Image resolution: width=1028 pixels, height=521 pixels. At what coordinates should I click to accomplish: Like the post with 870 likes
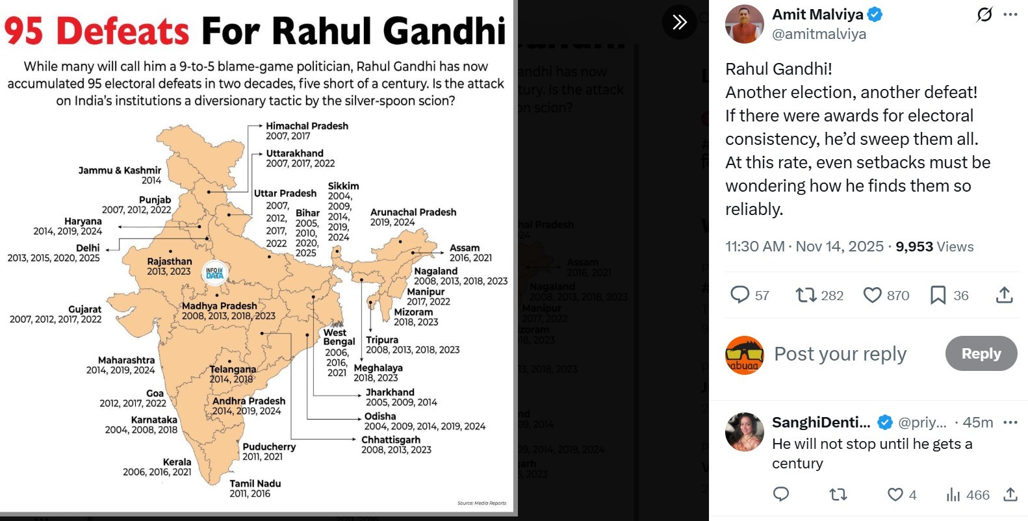872,295
